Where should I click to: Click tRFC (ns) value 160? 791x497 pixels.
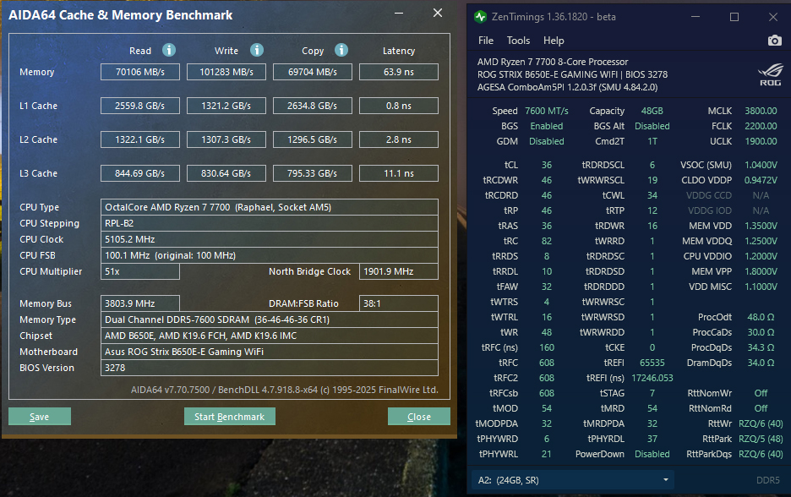pyautogui.click(x=546, y=347)
